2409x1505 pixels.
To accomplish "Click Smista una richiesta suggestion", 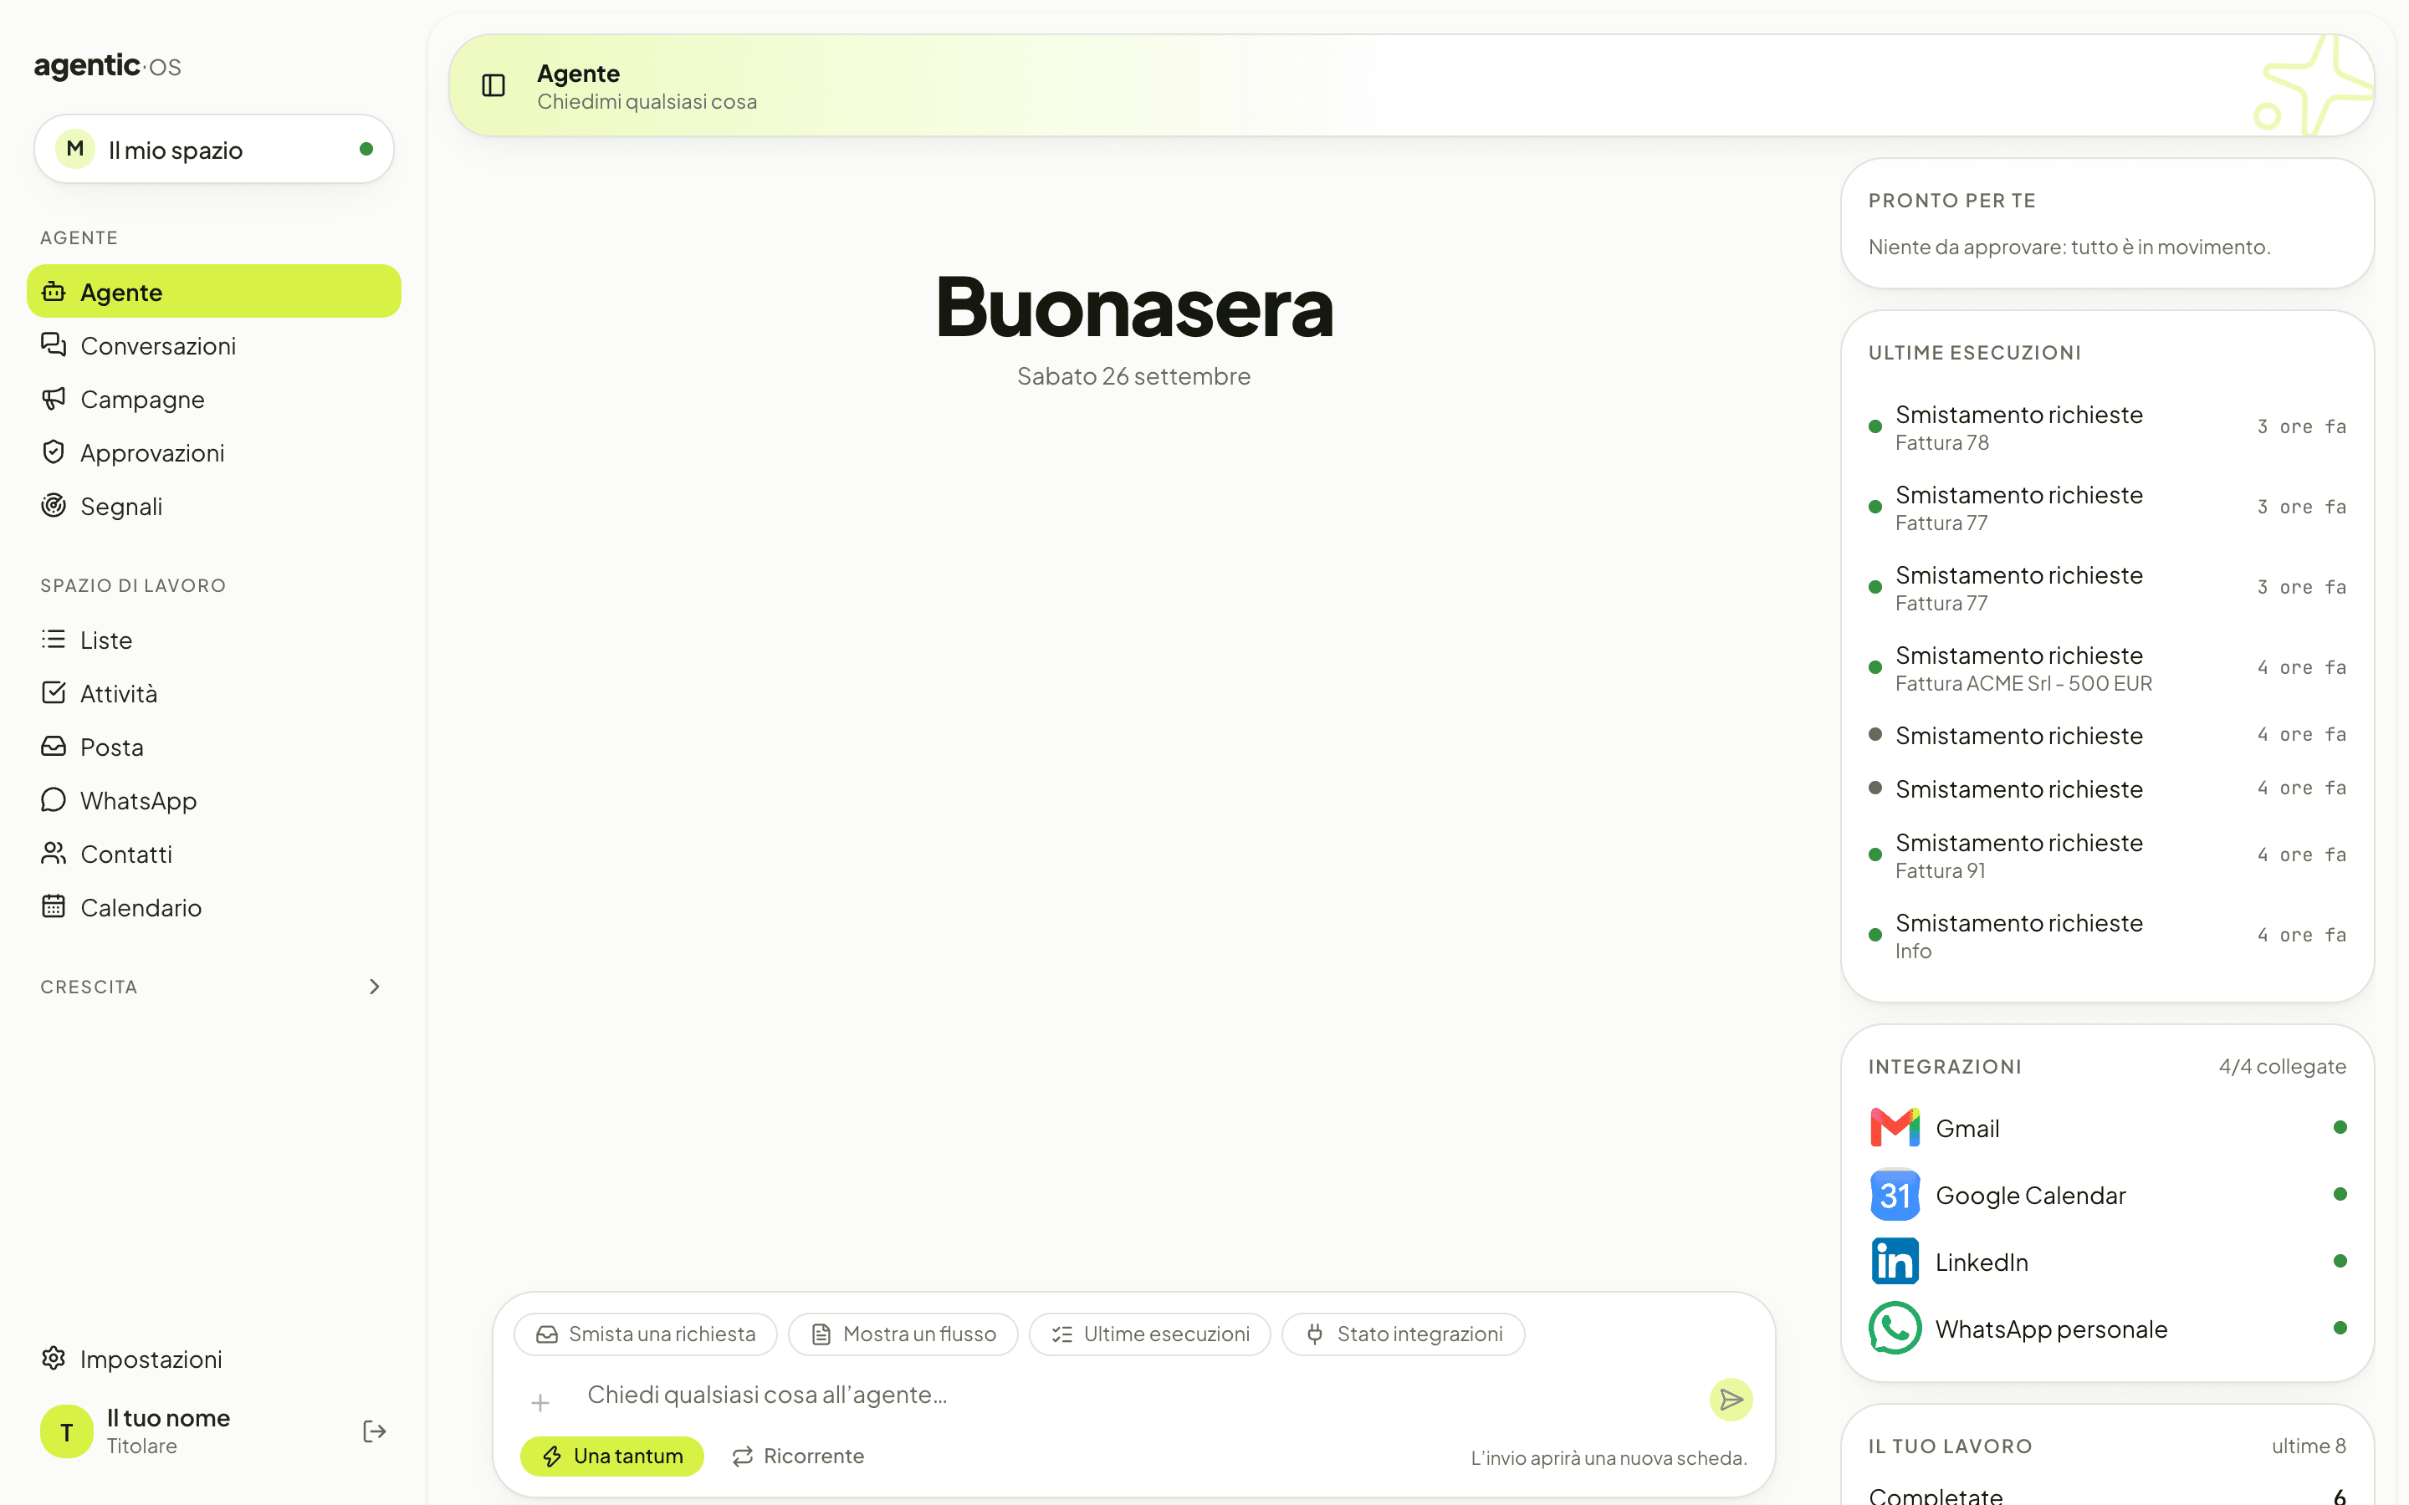I will pyautogui.click(x=645, y=1334).
